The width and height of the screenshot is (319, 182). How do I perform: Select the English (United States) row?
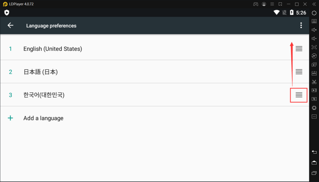[155, 49]
